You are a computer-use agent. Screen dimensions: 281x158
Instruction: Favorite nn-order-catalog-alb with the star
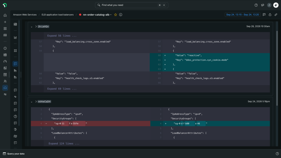click(x=116, y=15)
